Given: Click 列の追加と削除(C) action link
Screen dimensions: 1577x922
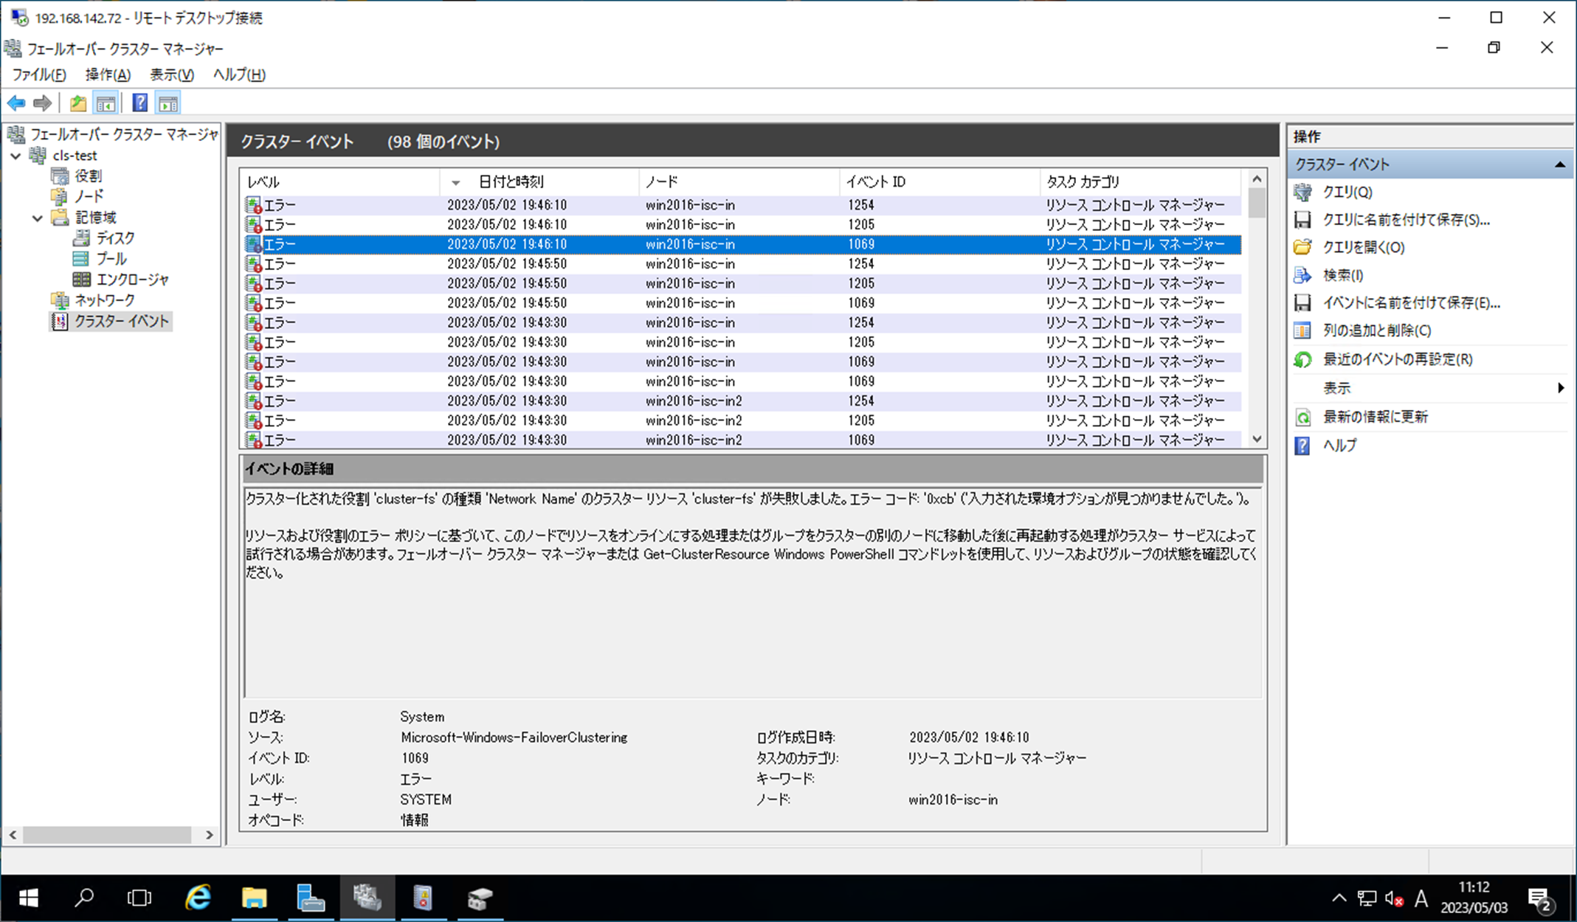Looking at the screenshot, I should [x=1376, y=330].
